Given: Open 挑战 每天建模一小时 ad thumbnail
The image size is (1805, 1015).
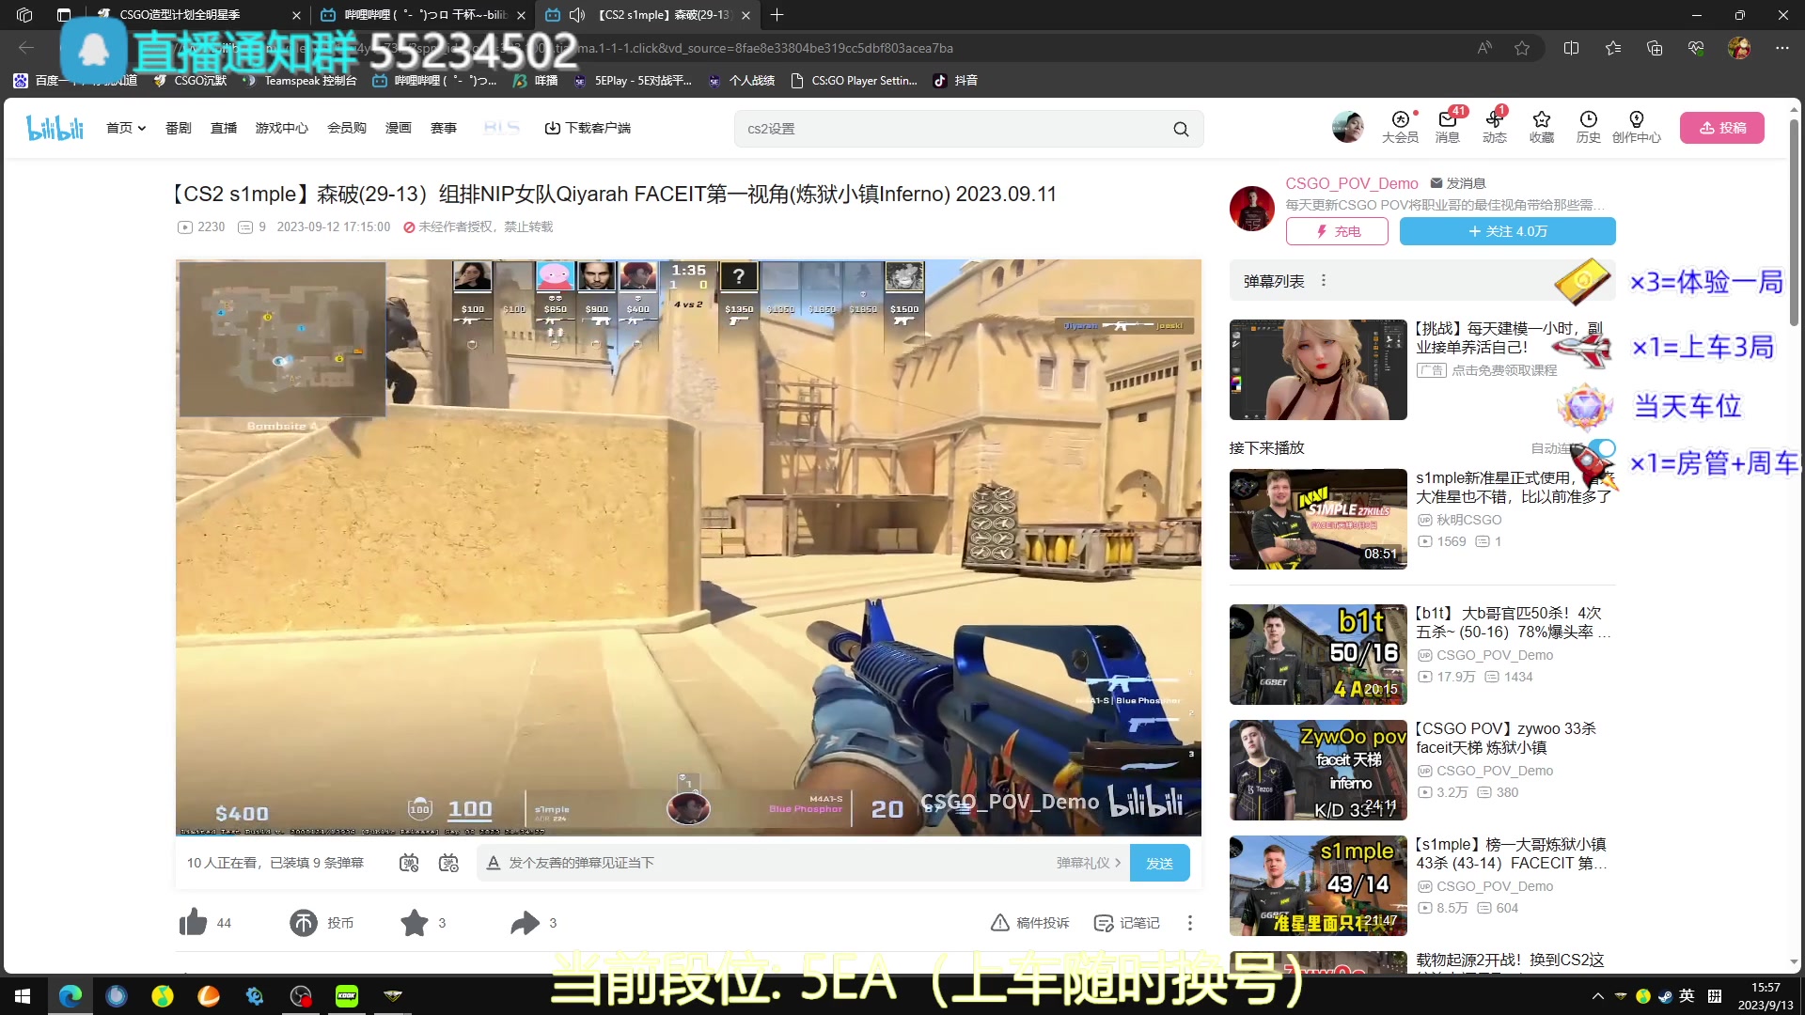Looking at the screenshot, I should [x=1318, y=369].
